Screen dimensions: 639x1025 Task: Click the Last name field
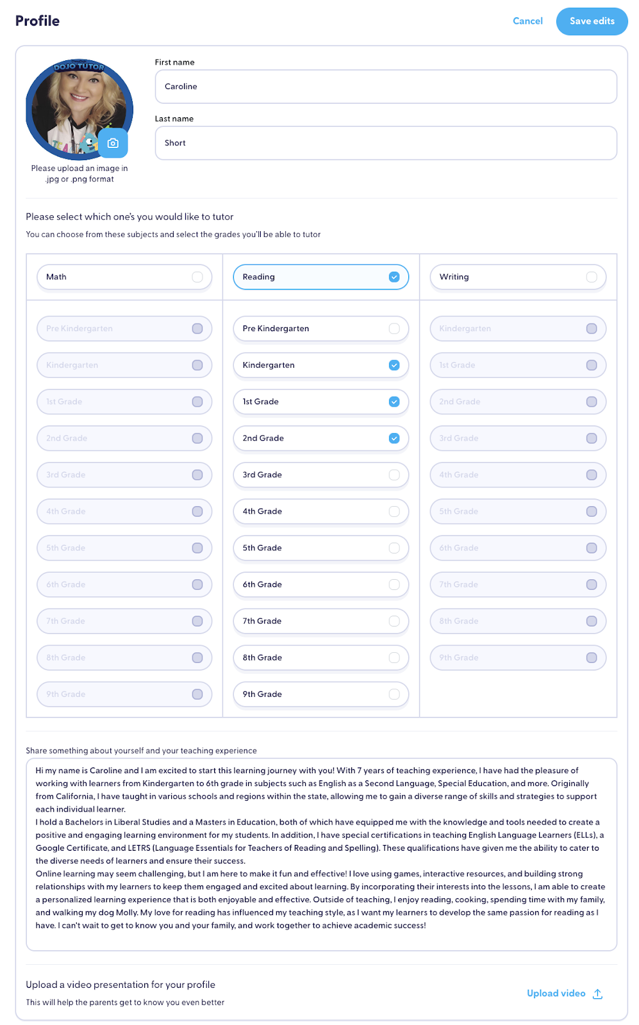click(x=386, y=143)
